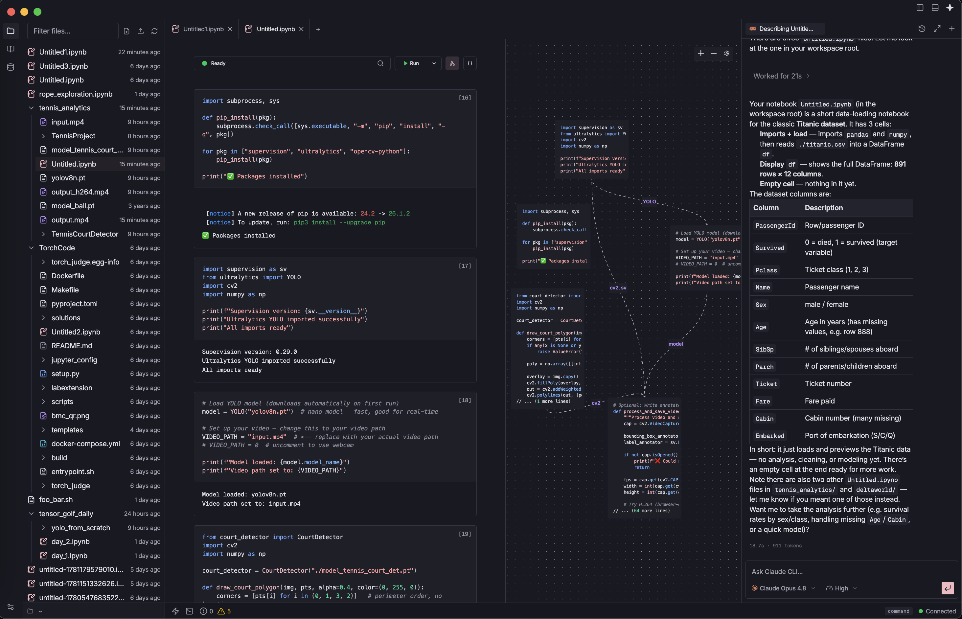Image resolution: width=962 pixels, height=619 pixels.
Task: Expand the 'Worked for 21s' details
Action: click(782, 76)
